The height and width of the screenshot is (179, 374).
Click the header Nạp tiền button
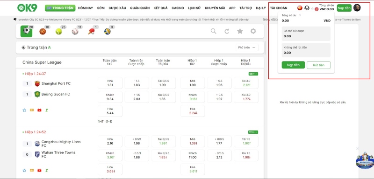coord(344,8)
